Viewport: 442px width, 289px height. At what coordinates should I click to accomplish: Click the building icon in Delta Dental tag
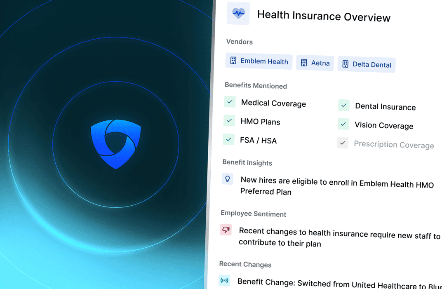[x=346, y=64]
